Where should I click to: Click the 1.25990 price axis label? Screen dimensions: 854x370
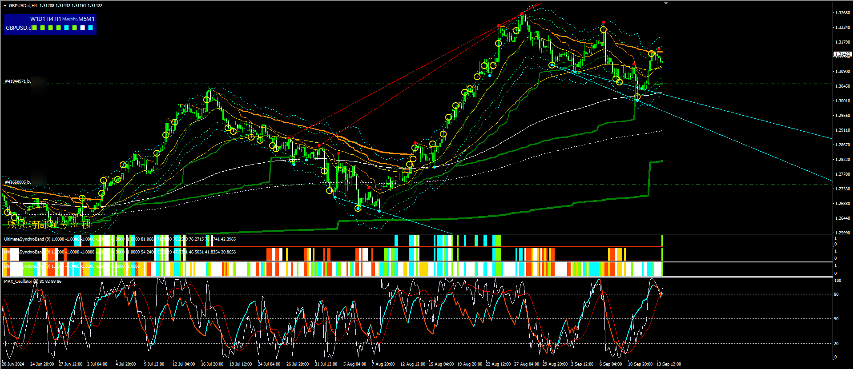(x=842, y=233)
